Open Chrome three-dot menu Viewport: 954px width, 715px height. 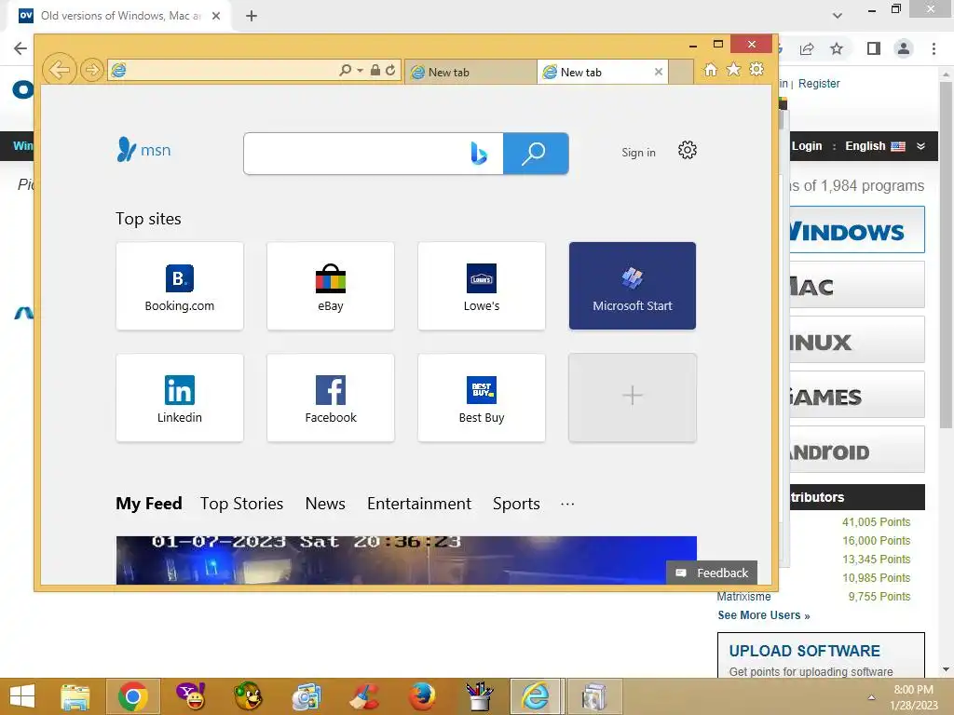pyautogui.click(x=934, y=48)
